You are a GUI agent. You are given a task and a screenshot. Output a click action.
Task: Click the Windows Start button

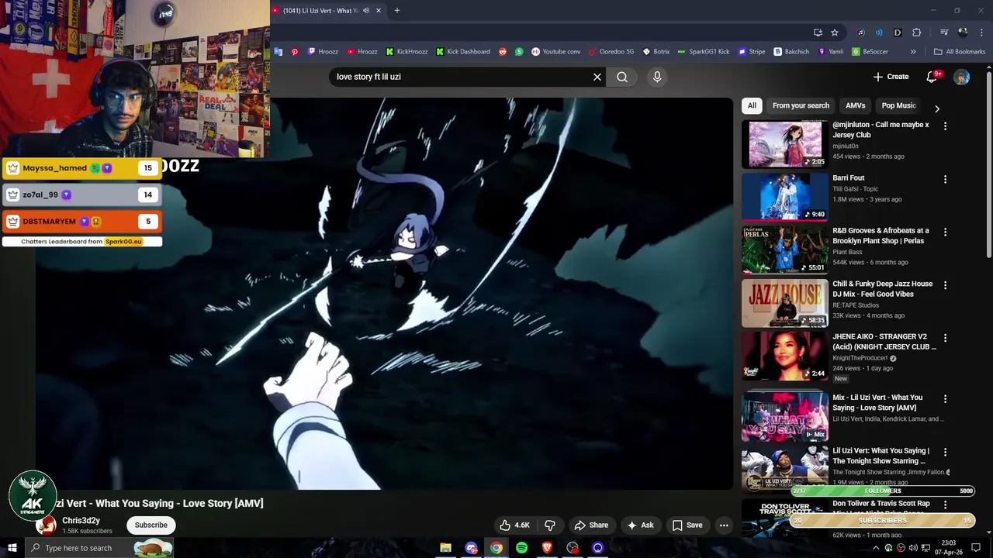(x=12, y=548)
